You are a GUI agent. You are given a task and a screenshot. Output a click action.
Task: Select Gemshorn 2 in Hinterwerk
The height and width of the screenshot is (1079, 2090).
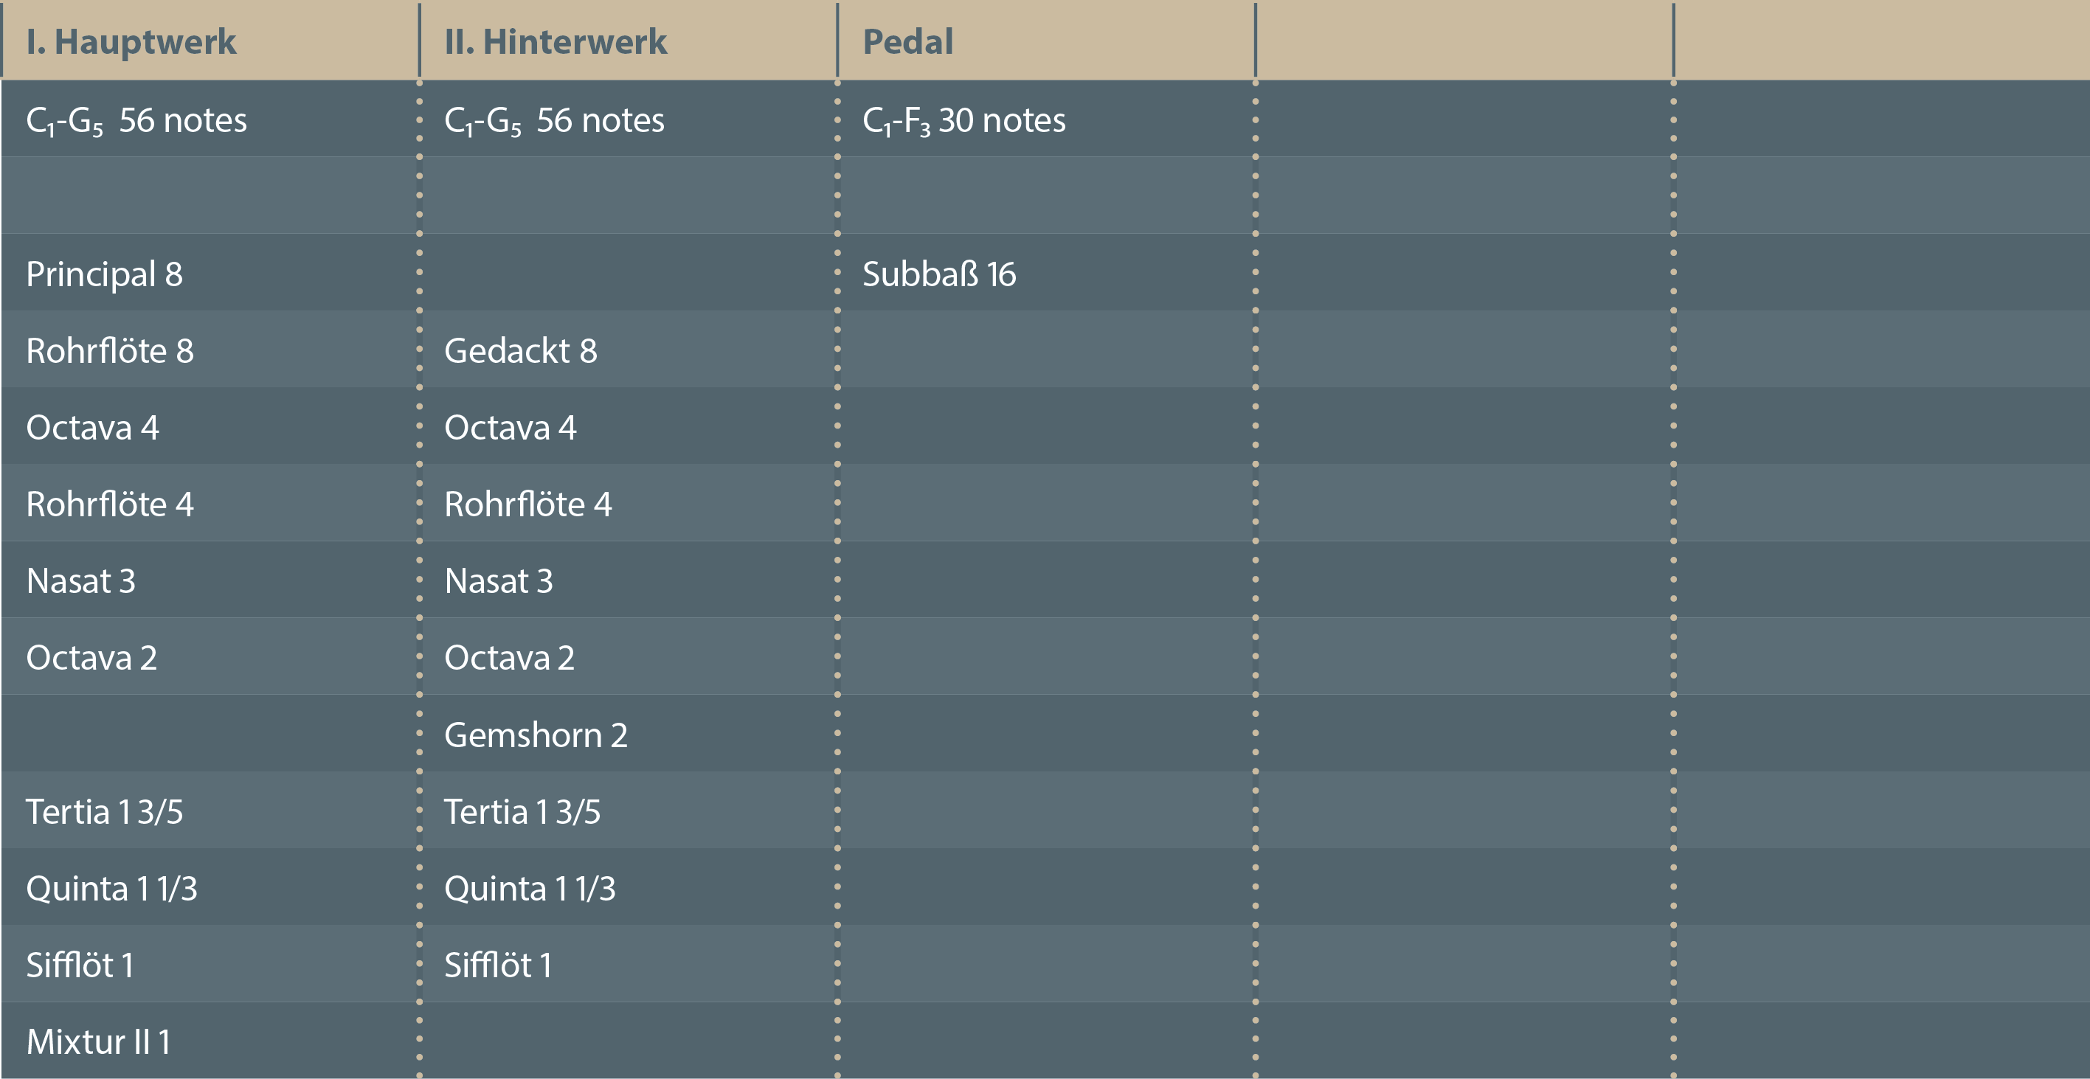536,735
